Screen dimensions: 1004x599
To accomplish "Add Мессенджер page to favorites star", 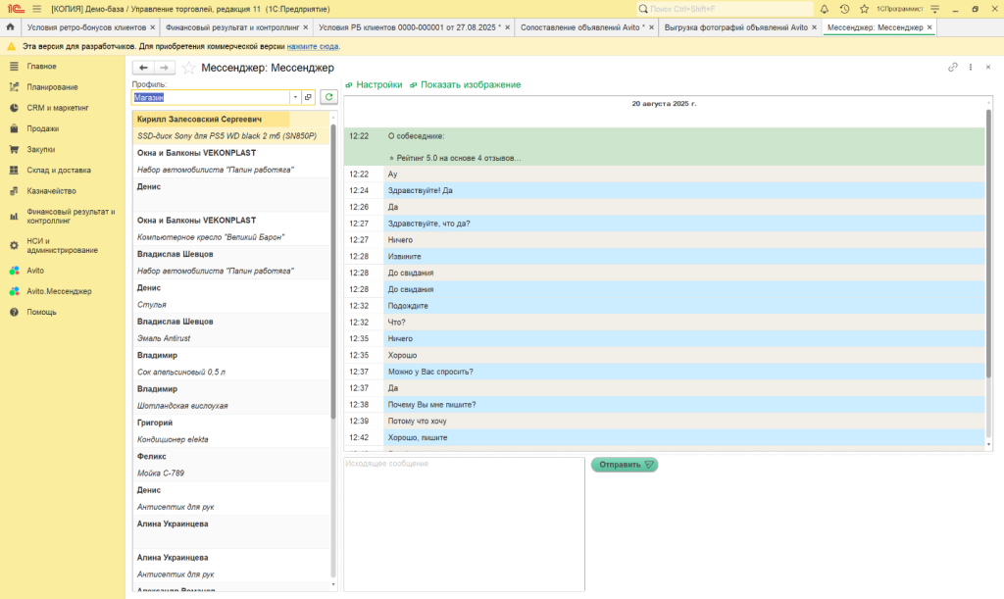I will (x=188, y=68).
